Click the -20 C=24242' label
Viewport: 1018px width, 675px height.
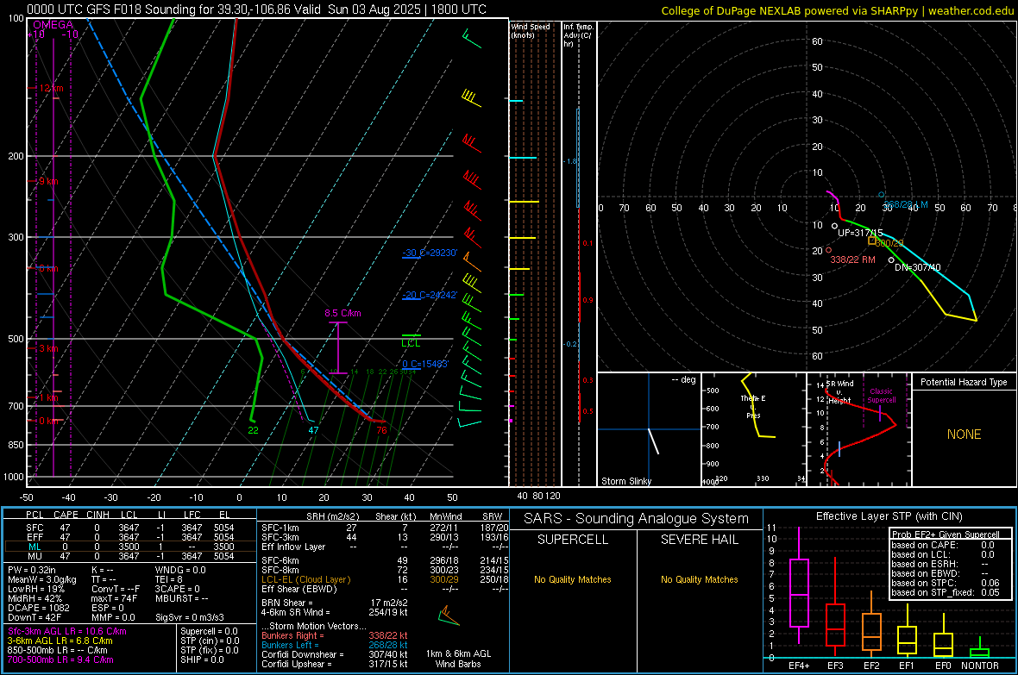430,295
